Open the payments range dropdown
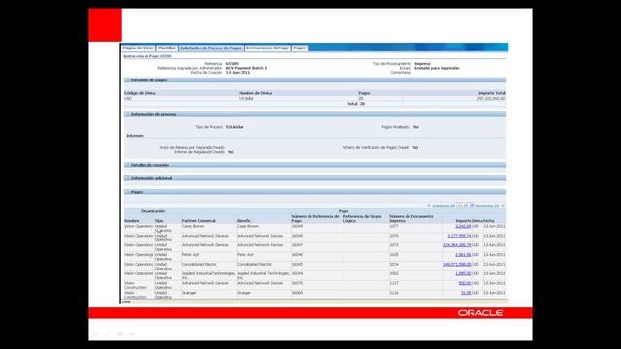621x349 pixels. pos(466,206)
